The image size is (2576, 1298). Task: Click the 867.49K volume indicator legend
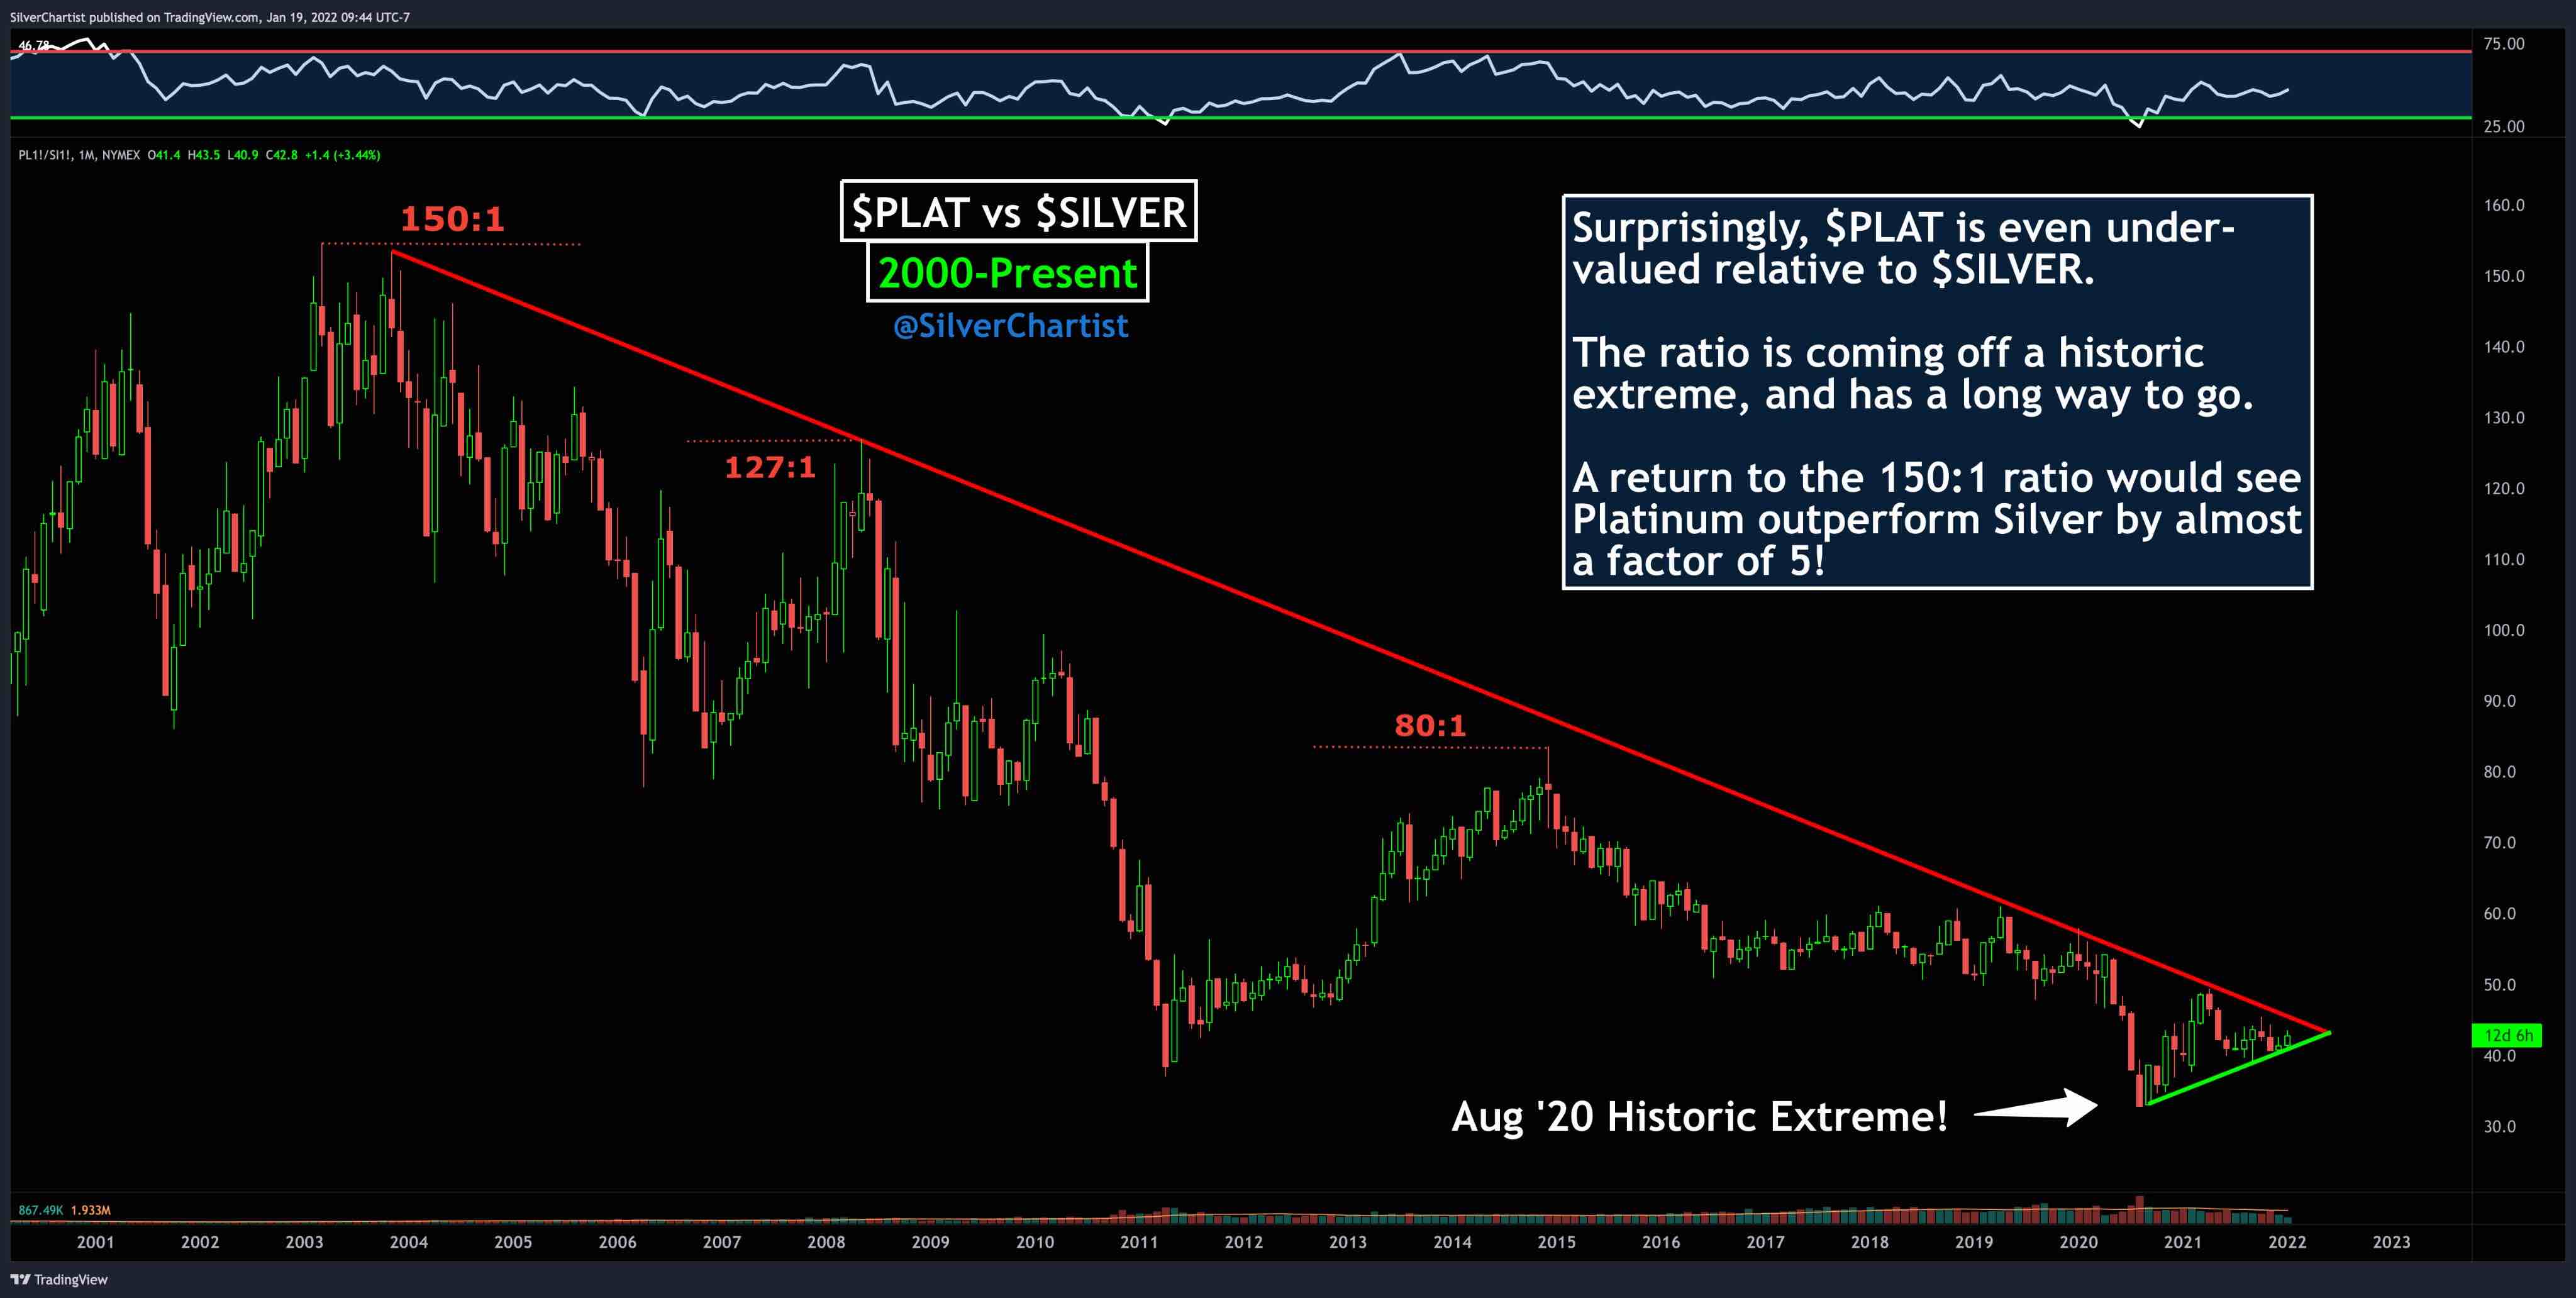41,1210
